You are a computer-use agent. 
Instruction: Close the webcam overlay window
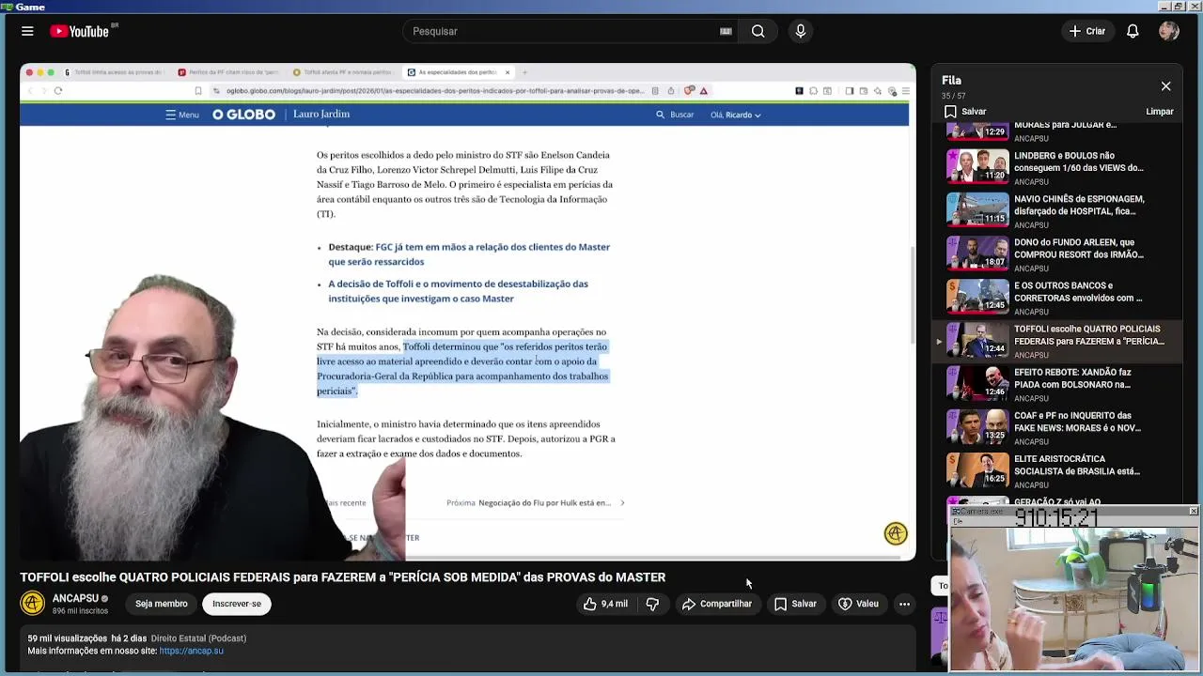[x=1194, y=511]
